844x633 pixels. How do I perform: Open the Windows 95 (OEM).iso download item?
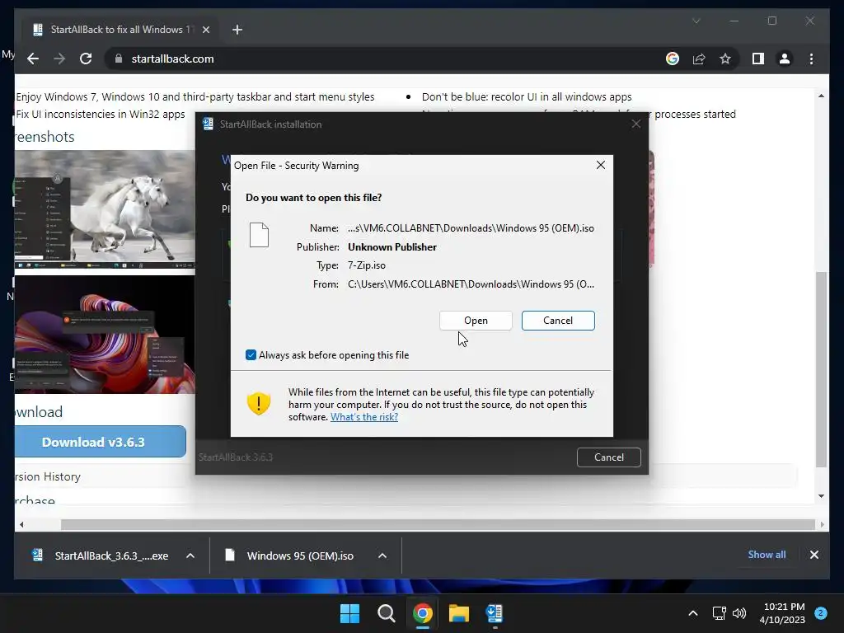tap(291, 556)
